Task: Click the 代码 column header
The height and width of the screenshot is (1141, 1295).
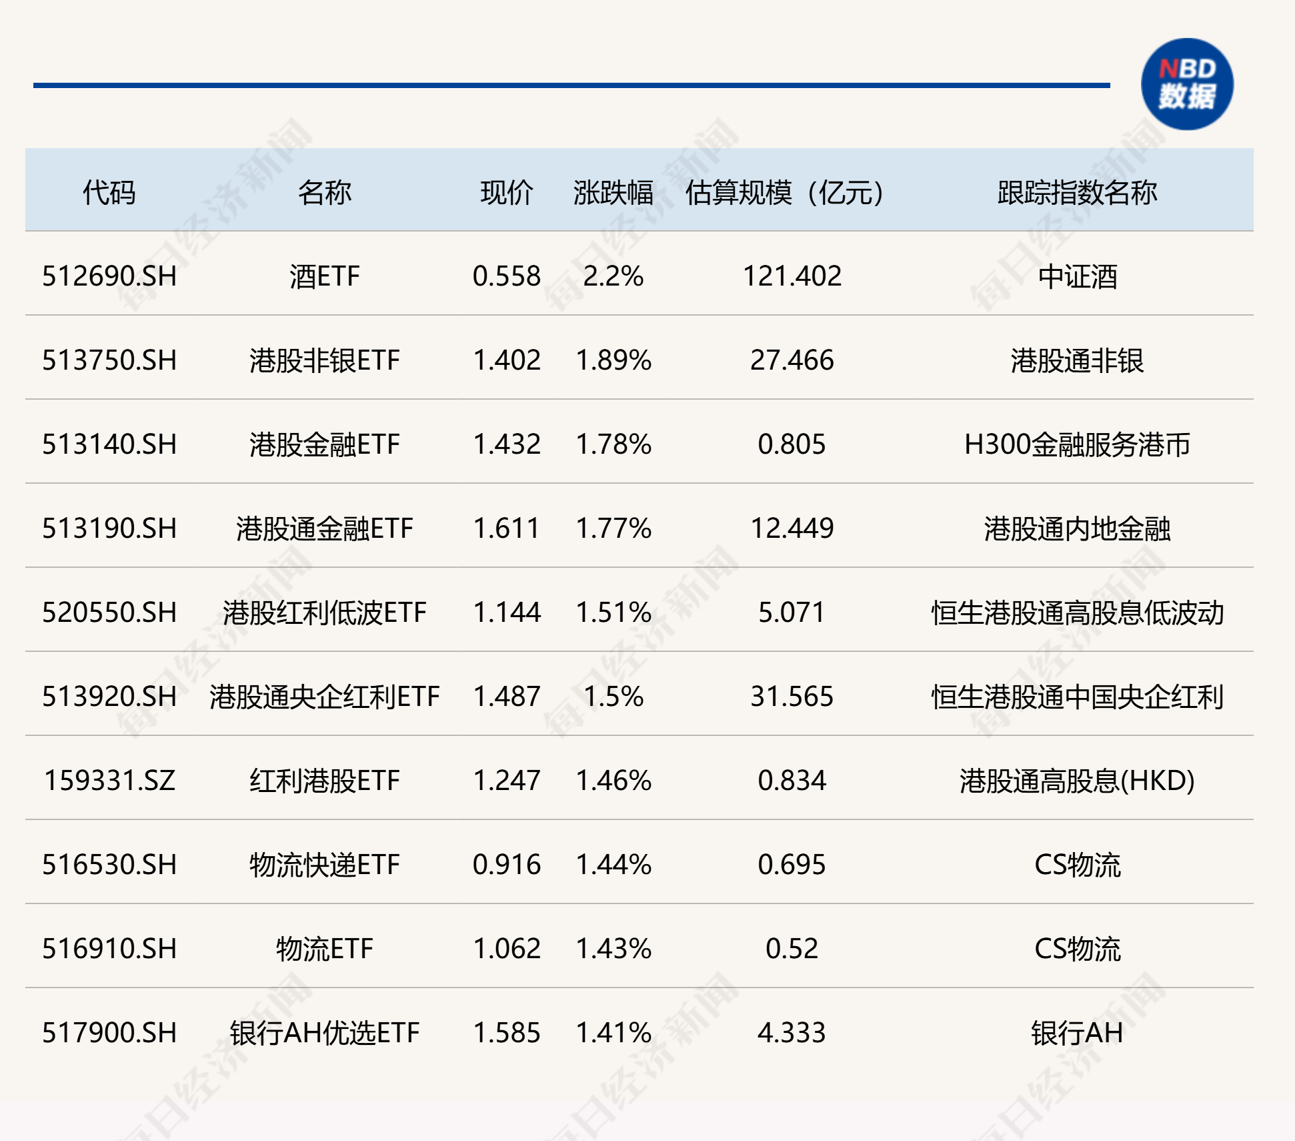Action: [109, 192]
